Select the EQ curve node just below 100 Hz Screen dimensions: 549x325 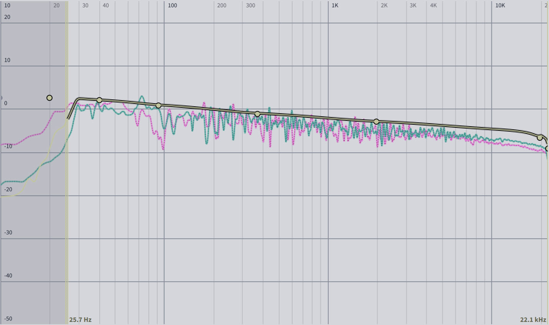(158, 106)
